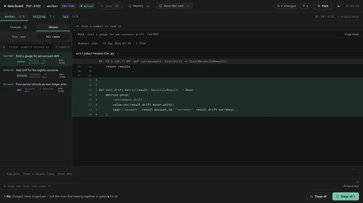Click the api tag on 3d1ada5
The height and width of the screenshot is (203, 363).
point(19,90)
